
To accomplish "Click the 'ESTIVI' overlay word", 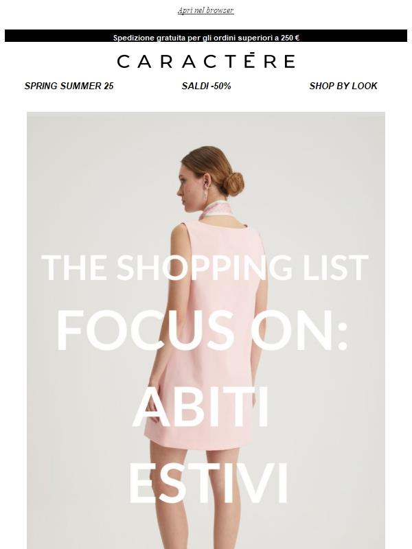I will (209, 483).
